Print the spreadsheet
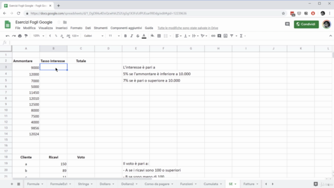The width and height of the screenshot is (334, 188). [20, 36]
